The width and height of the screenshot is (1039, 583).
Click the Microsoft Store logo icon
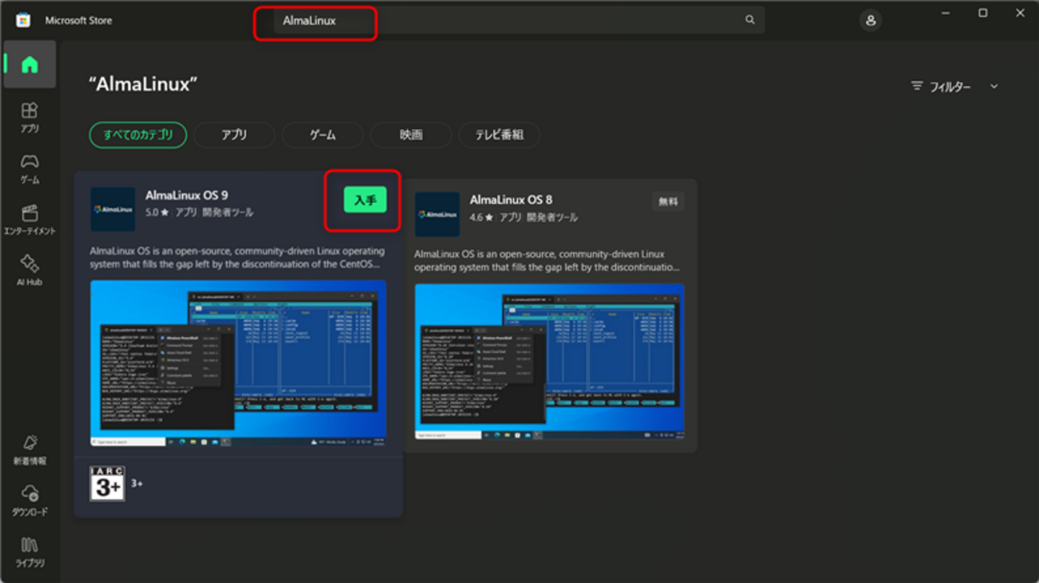pyautogui.click(x=23, y=20)
